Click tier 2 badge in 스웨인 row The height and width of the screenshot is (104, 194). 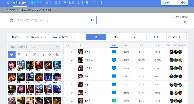pos(114,101)
